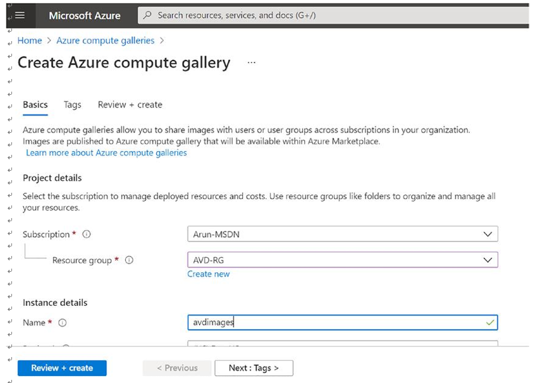The width and height of the screenshot is (533, 383).
Task: Click the Previous button
Action: pos(177,368)
